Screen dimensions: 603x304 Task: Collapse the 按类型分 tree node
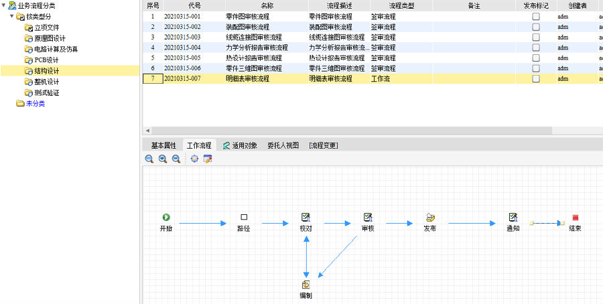coord(12,16)
